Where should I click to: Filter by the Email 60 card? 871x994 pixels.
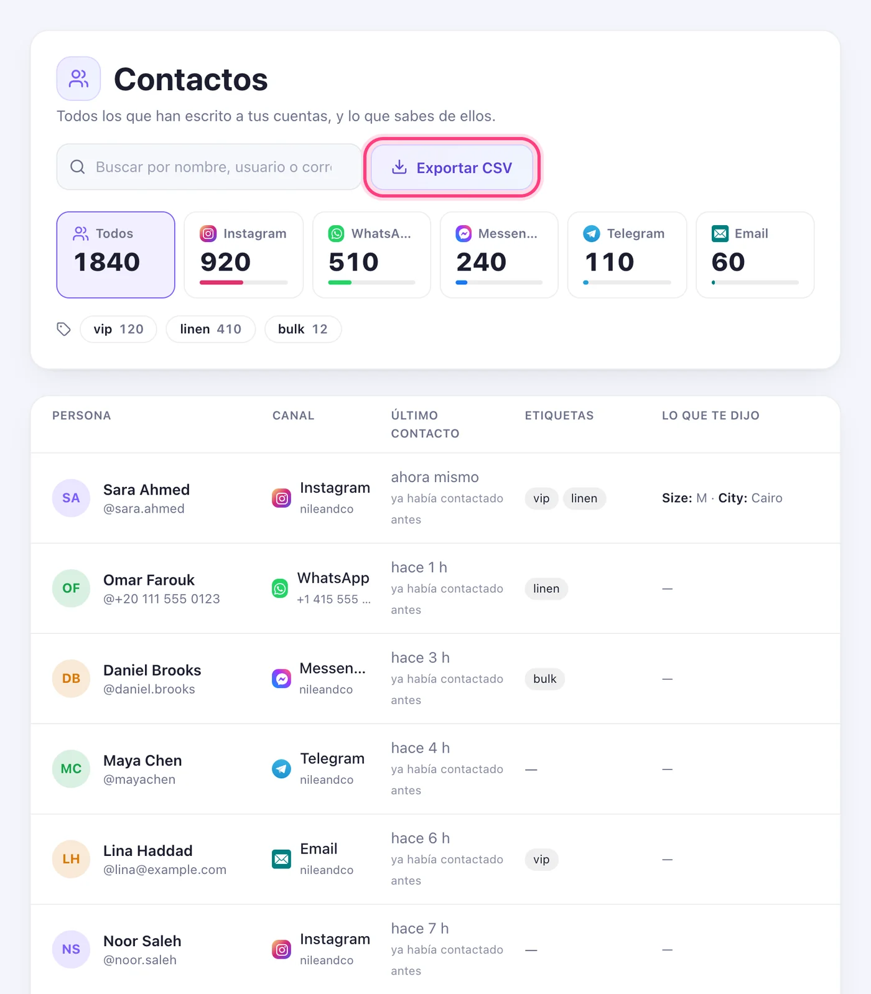pos(755,255)
